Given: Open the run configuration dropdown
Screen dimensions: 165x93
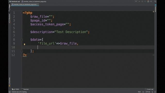Looking at the screenshot, I should (136, 2).
